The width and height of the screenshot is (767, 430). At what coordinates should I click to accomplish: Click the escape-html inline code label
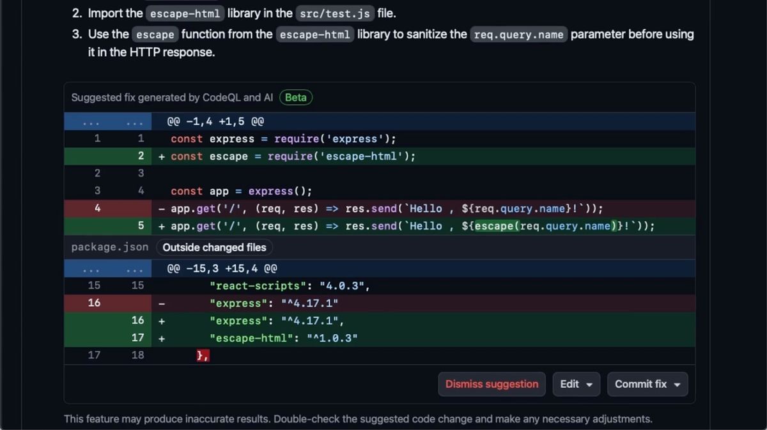point(185,13)
